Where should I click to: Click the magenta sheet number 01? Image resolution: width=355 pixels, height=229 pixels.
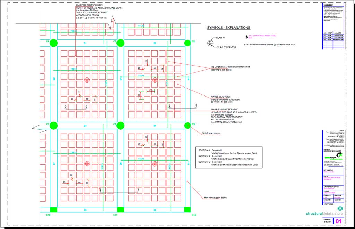coord(339,221)
